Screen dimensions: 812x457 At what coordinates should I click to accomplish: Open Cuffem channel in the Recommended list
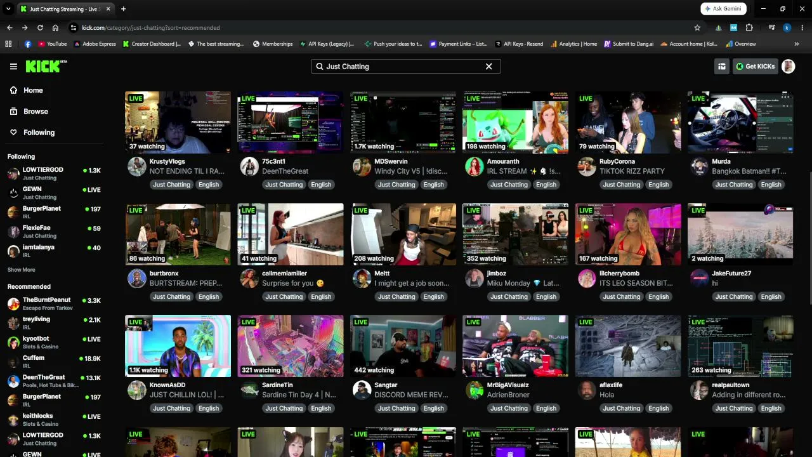[54, 362]
